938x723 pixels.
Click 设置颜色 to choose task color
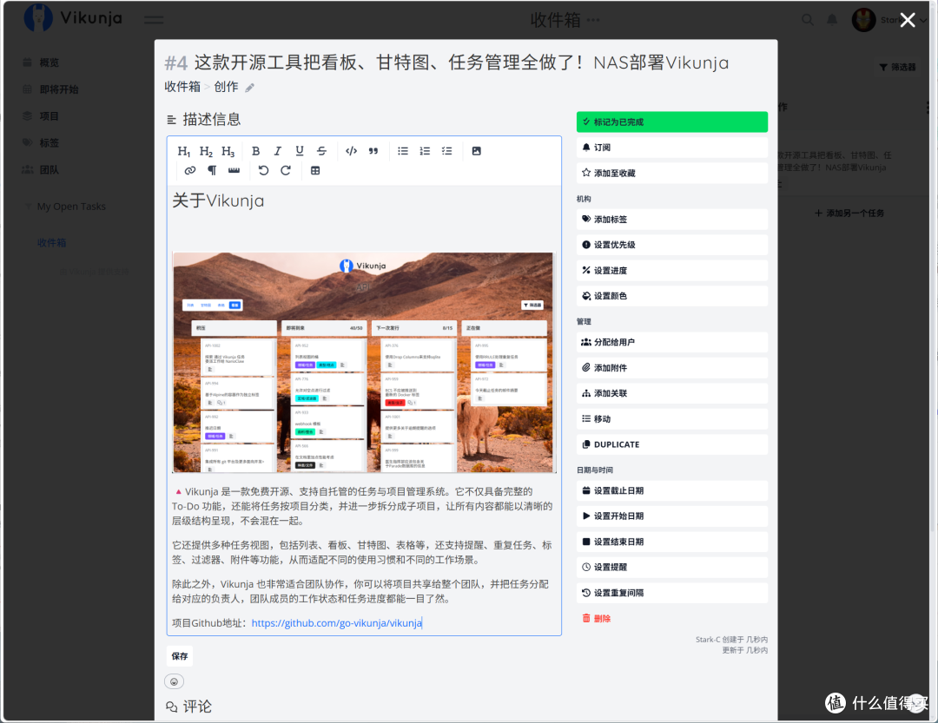tap(671, 296)
